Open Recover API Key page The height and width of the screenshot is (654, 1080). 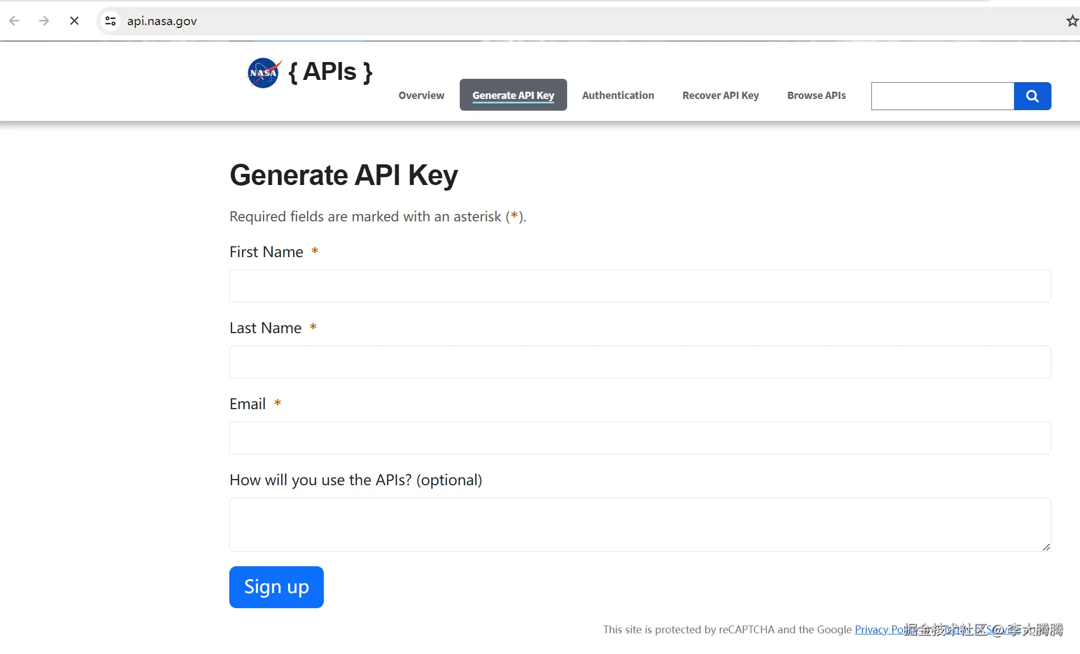click(x=720, y=96)
